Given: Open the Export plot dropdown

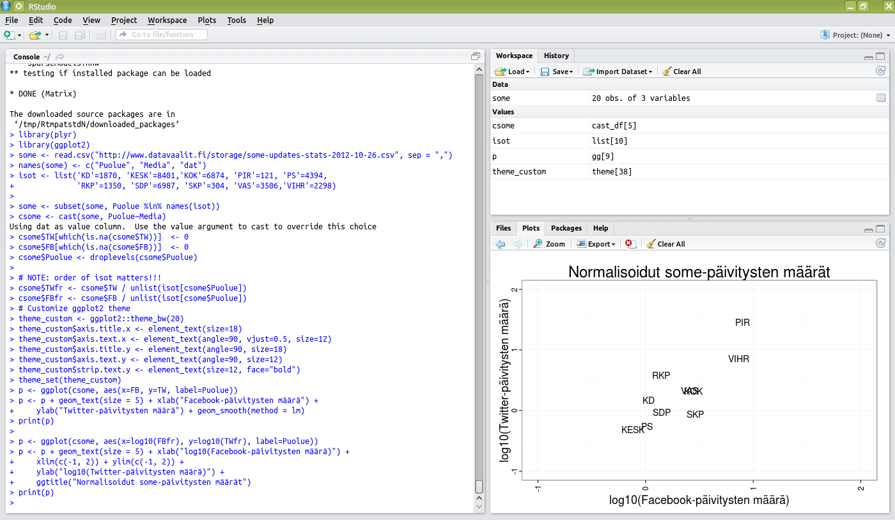Looking at the screenshot, I should pos(596,244).
